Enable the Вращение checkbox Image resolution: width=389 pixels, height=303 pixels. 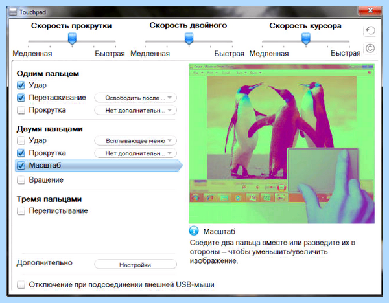tap(21, 180)
